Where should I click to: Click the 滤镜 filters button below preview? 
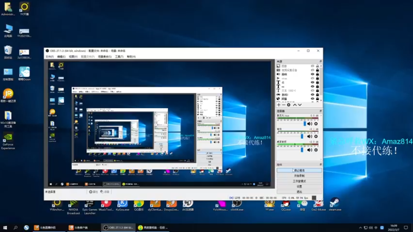[105, 192]
